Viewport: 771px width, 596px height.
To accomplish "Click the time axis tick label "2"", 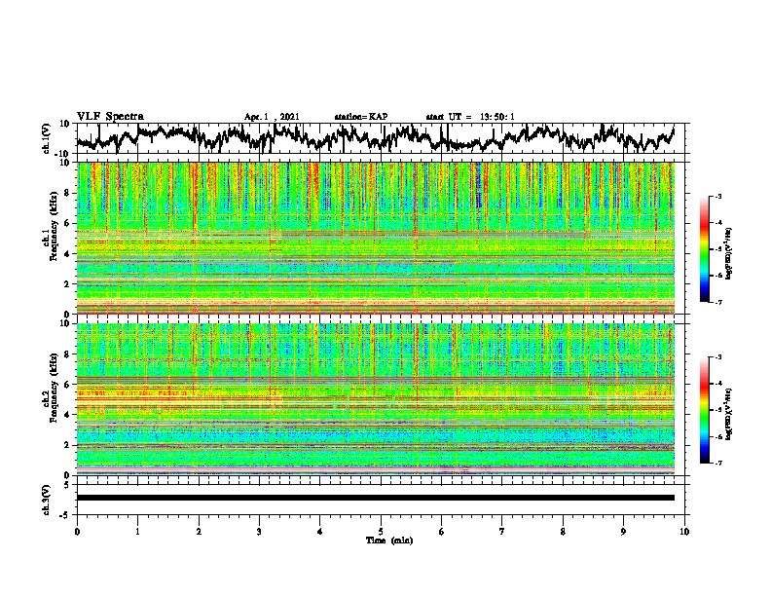I will pos(199,532).
